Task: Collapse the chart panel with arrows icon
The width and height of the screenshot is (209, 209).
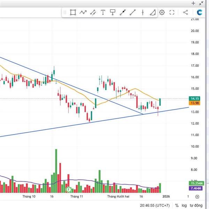Action: click(201, 3)
